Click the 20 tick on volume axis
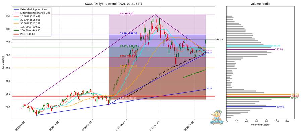Image resolution: width=302 pixels, height=134 pixels. 237,121
